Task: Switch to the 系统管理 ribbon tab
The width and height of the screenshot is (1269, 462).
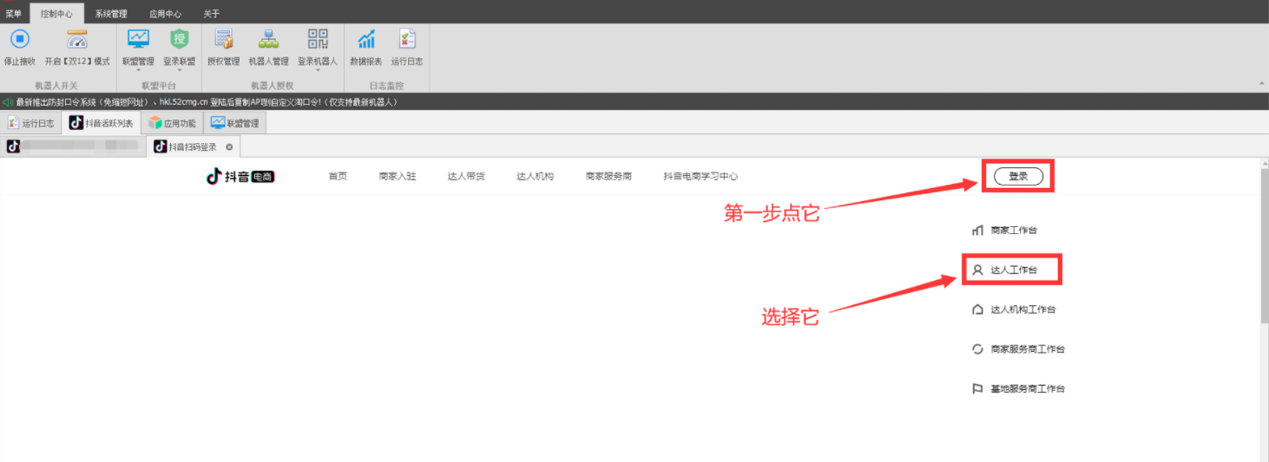Action: tap(111, 14)
